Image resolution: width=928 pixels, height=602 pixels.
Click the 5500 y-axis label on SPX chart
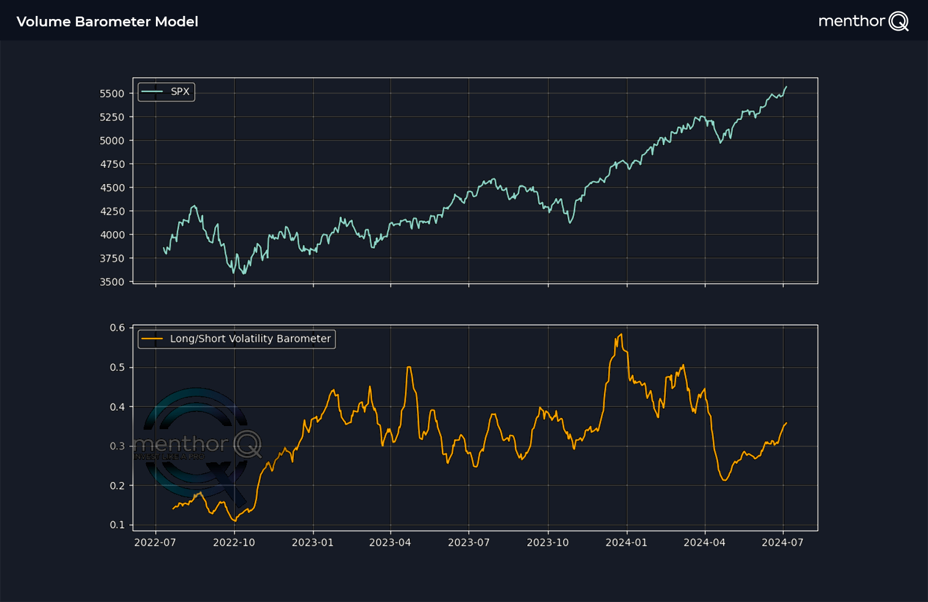(x=112, y=94)
